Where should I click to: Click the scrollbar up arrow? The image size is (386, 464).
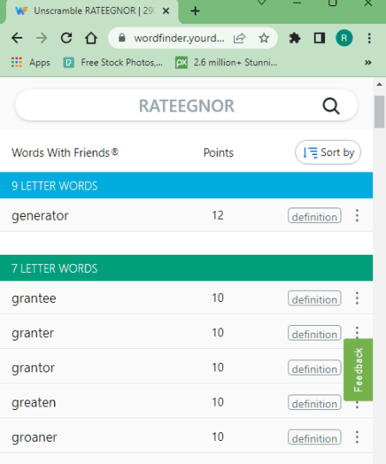[379, 84]
